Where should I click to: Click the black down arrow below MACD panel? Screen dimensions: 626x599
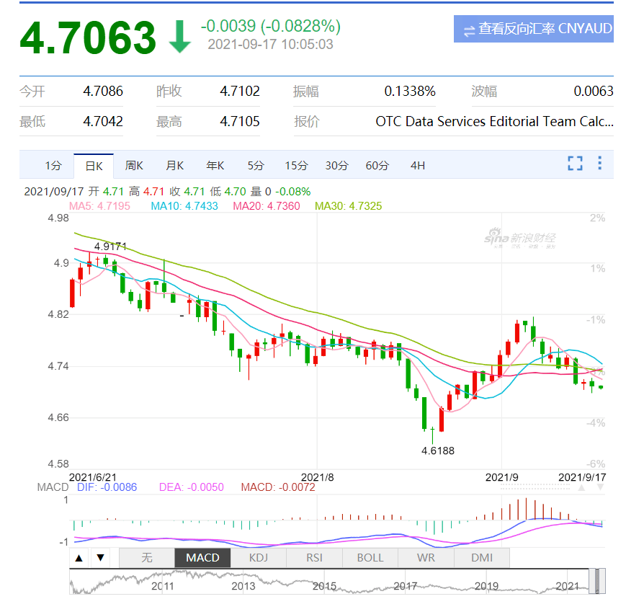tap(101, 557)
